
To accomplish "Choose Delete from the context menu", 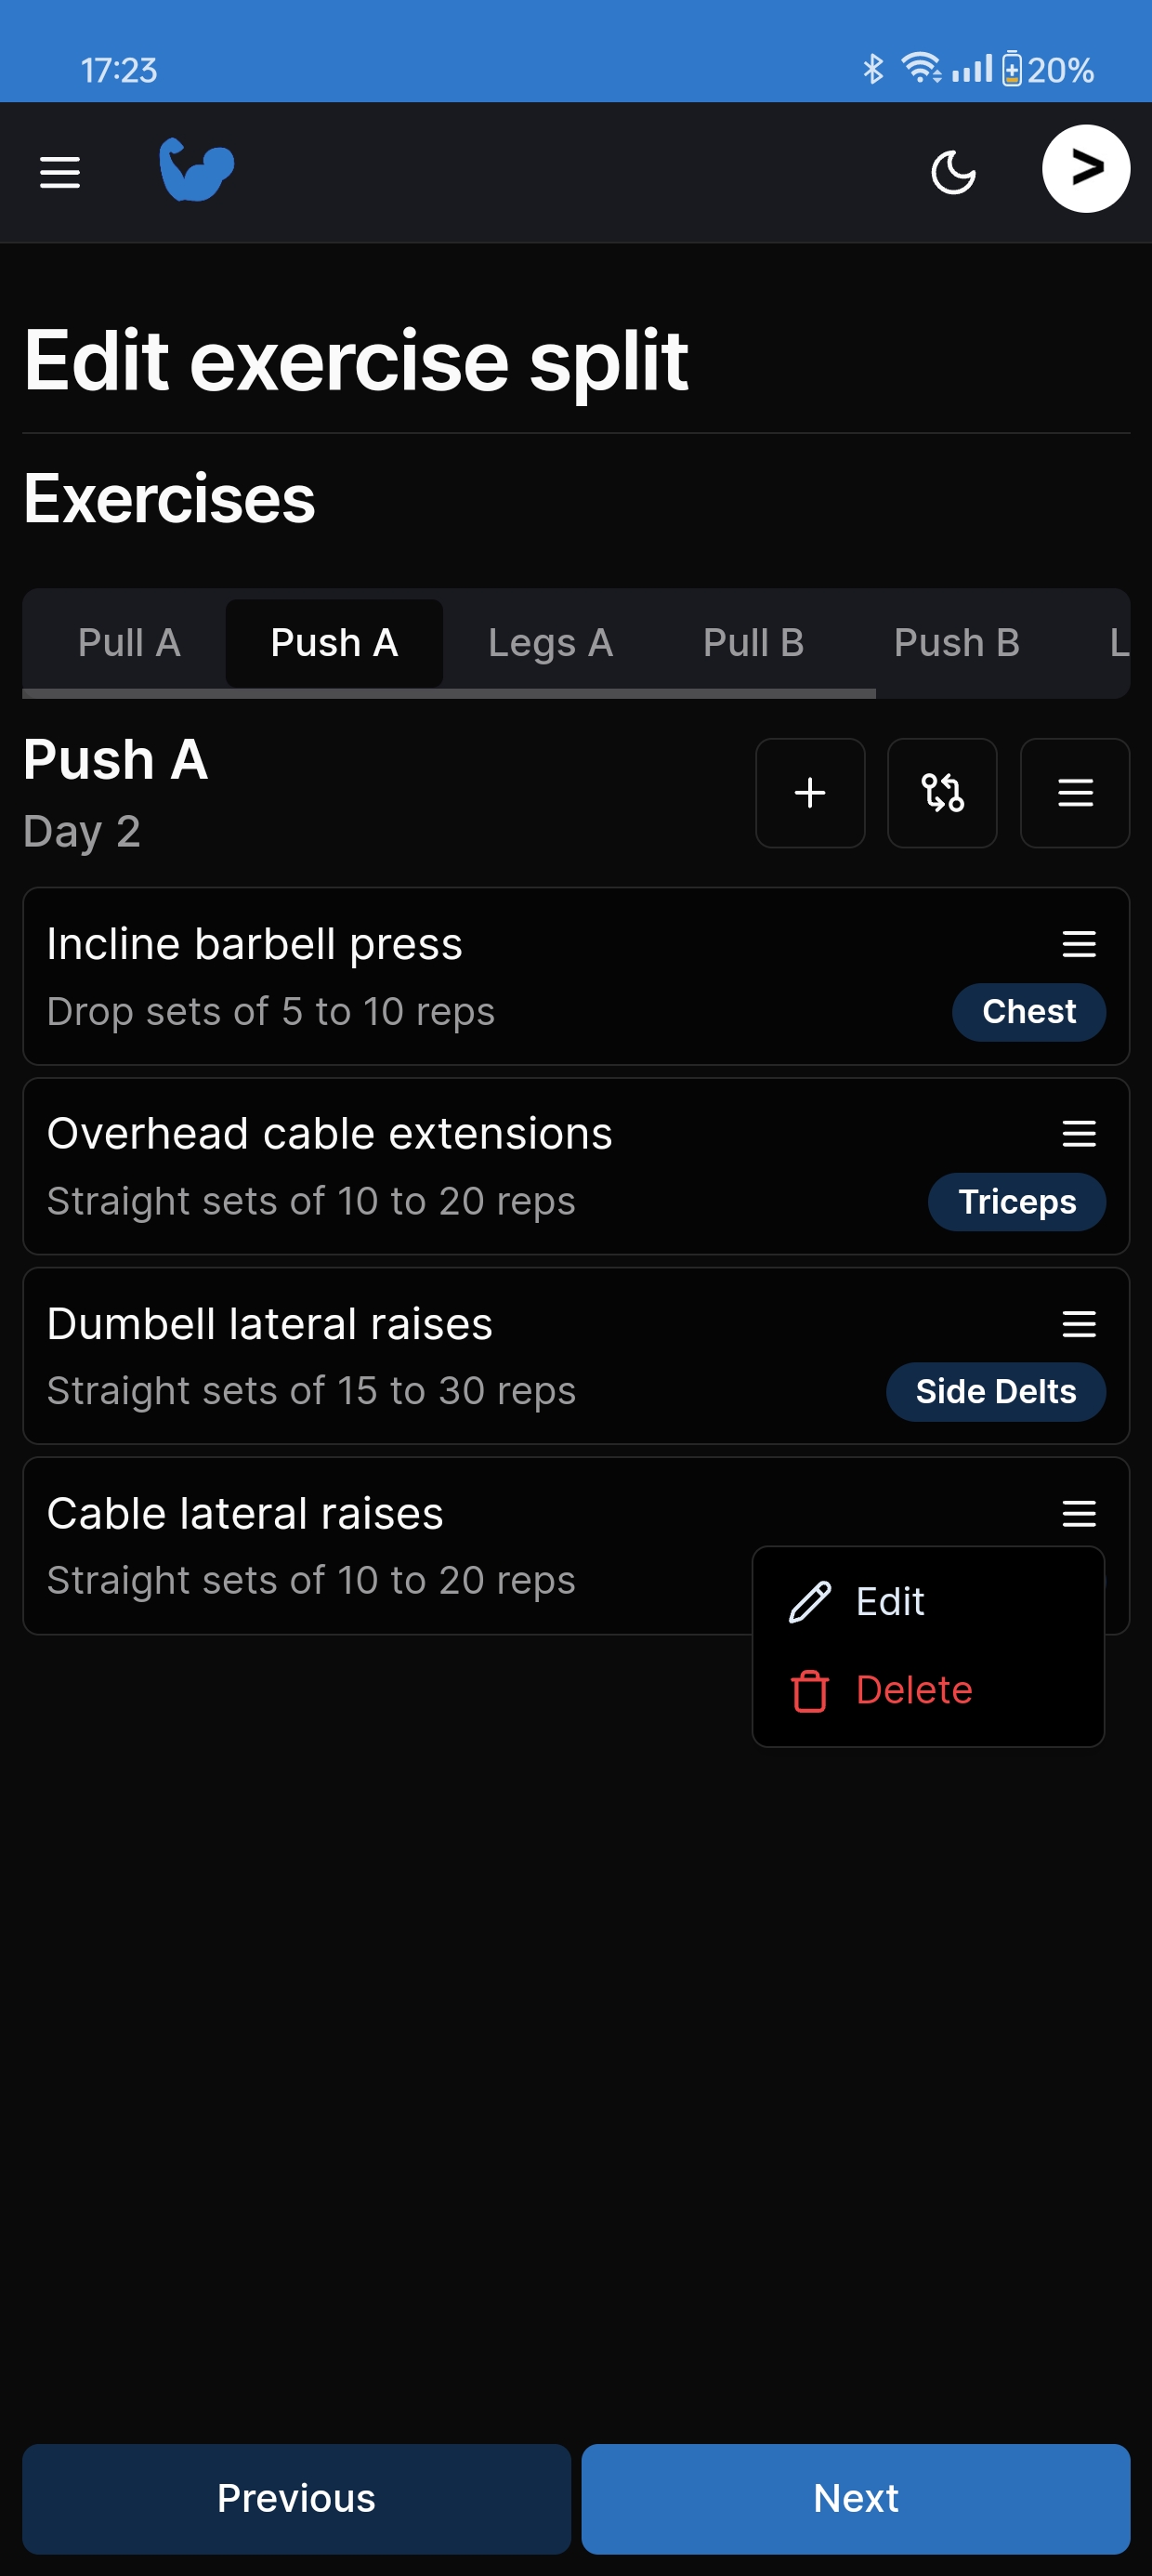I will point(912,1690).
